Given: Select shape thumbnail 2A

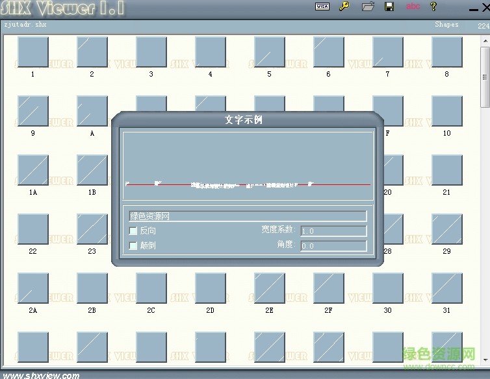Looking at the screenshot, I should click(32, 288).
